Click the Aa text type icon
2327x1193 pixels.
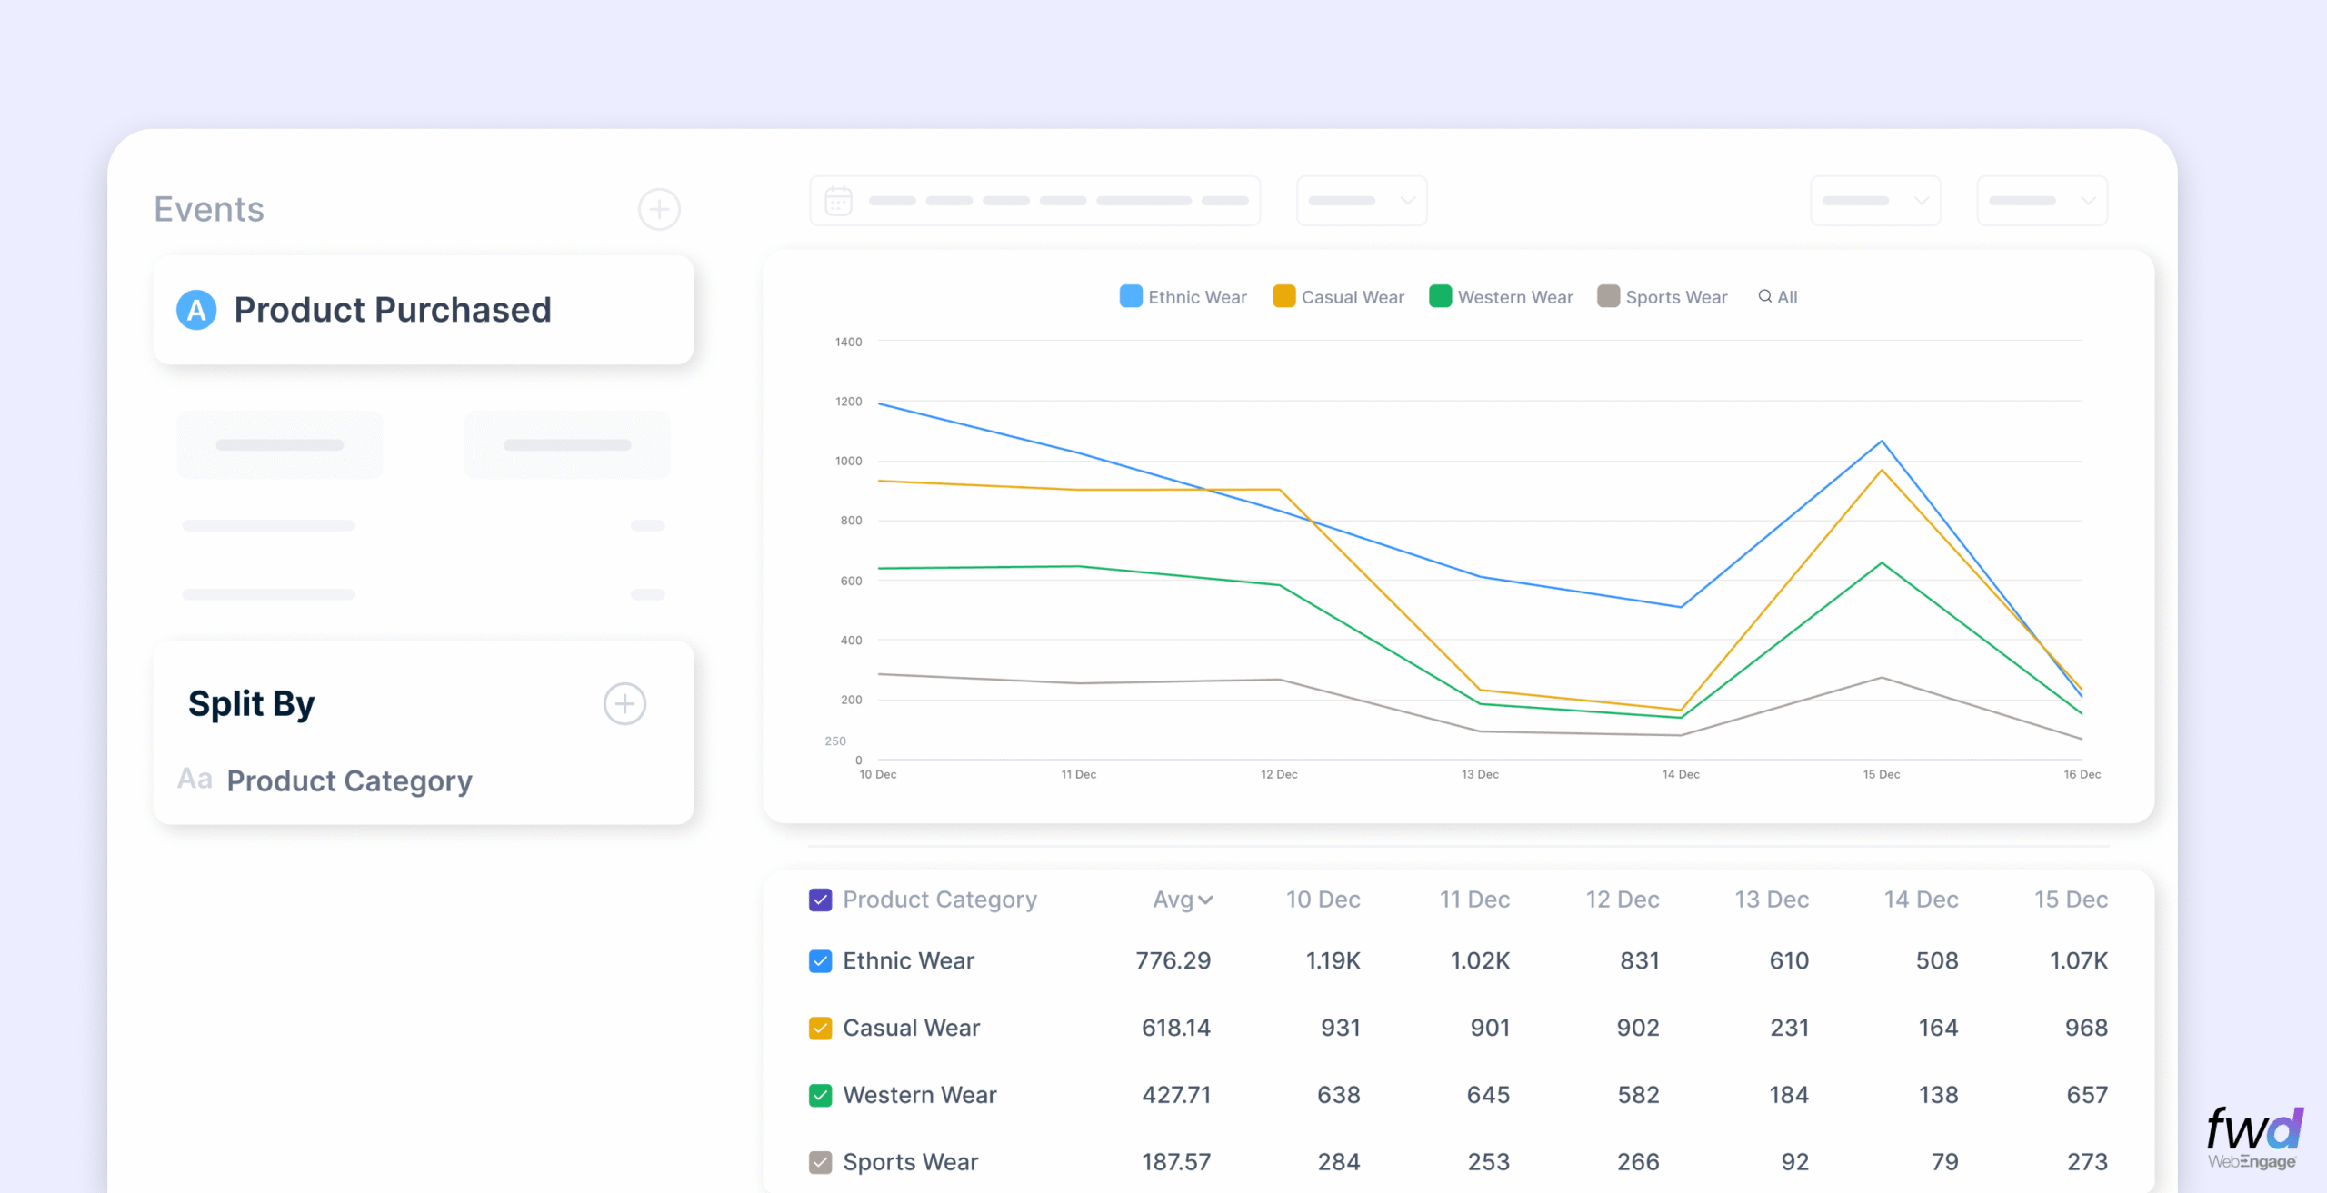click(195, 780)
